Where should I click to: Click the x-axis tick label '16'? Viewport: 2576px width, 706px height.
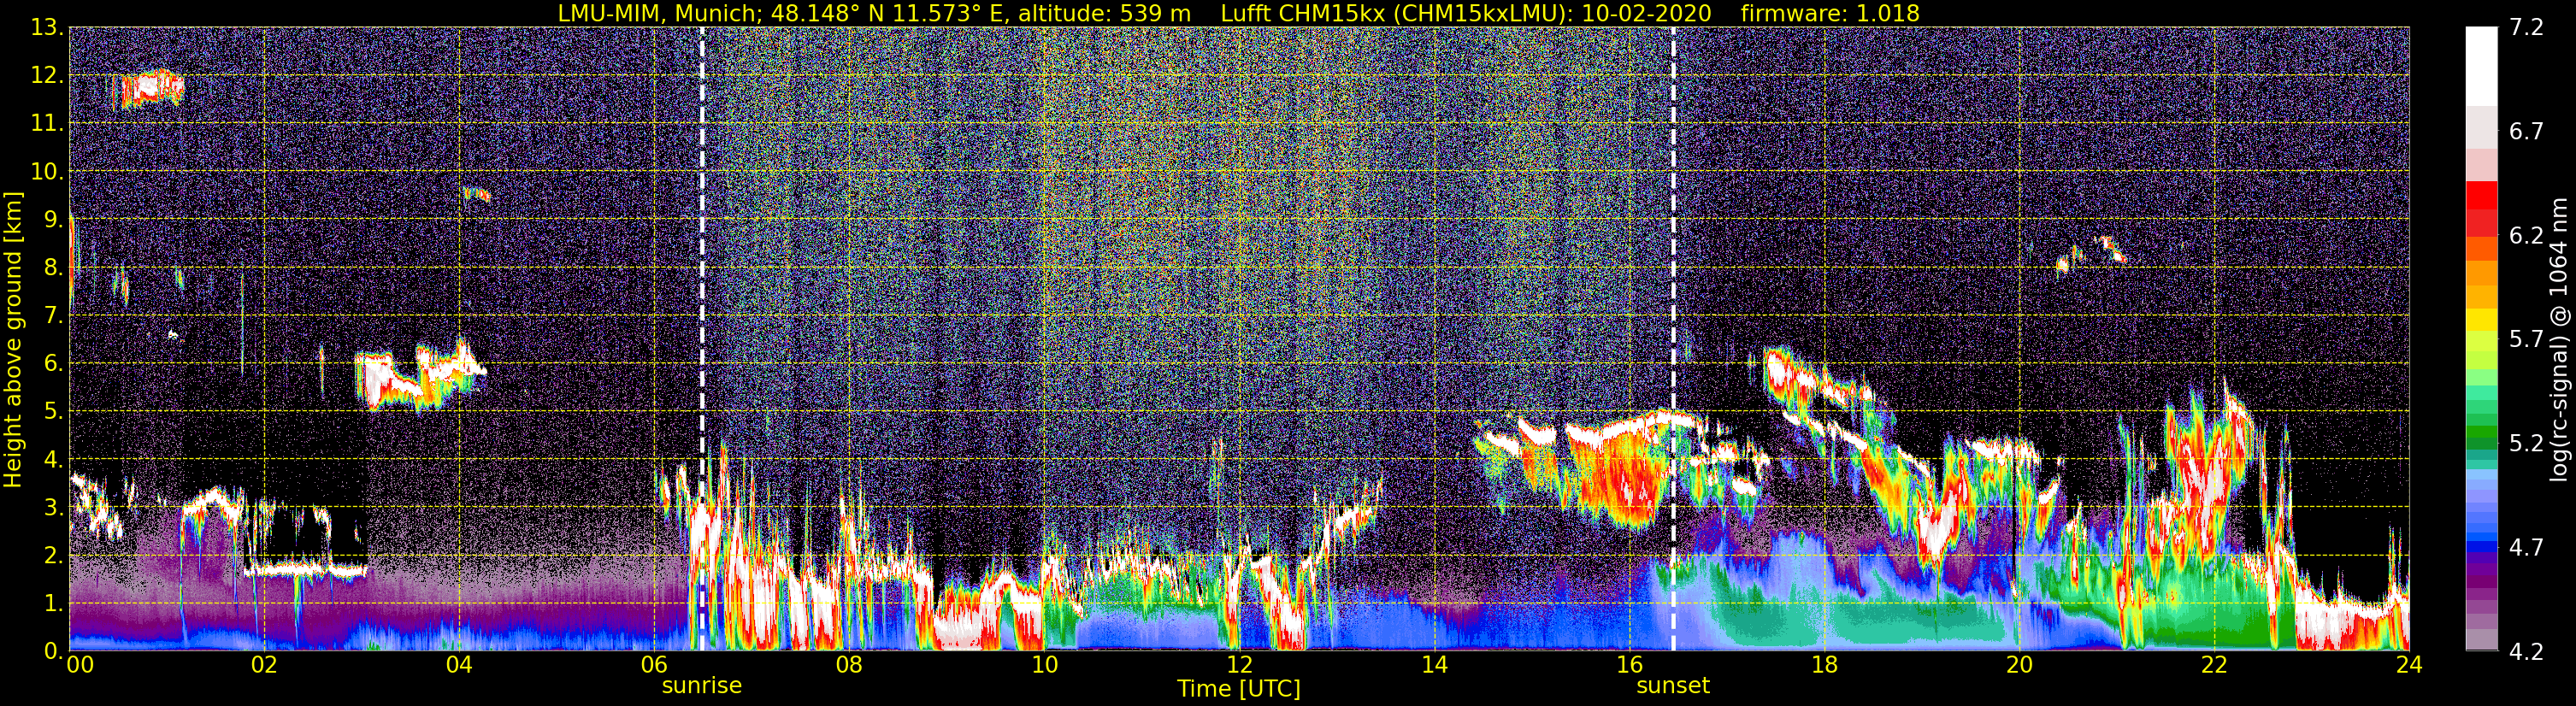pyautogui.click(x=1629, y=665)
